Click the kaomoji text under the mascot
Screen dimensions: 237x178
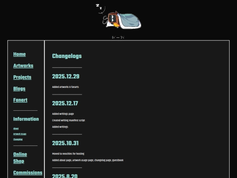click(118, 37)
